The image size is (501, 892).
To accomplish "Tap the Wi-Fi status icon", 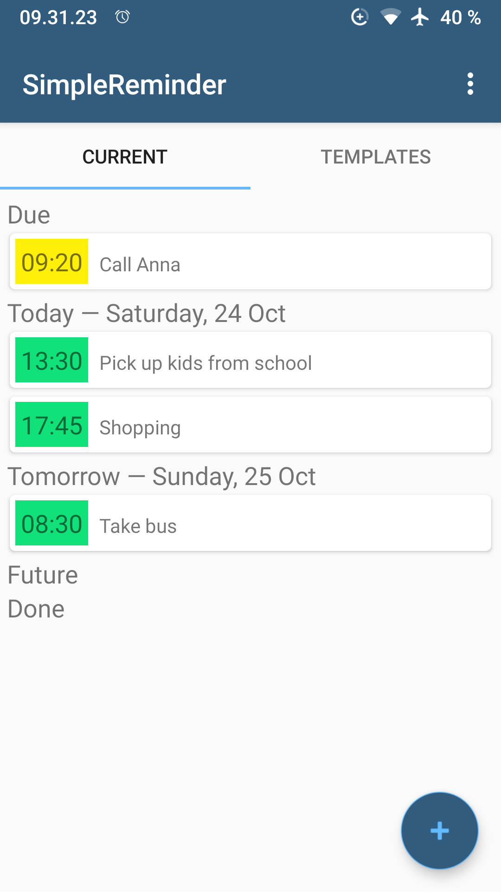I will point(390,17).
